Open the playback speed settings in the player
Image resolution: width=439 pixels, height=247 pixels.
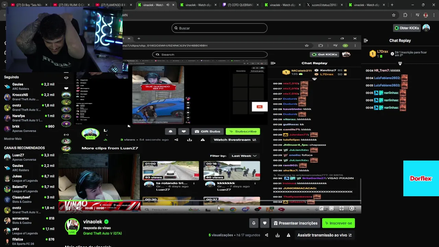352,208
